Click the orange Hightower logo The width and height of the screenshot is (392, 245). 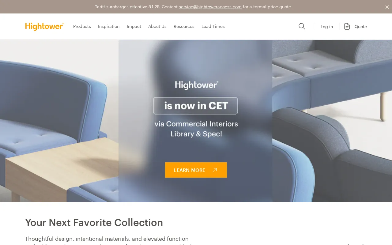click(x=45, y=26)
